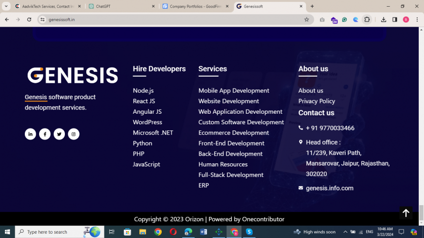Viewport: 424px width, 238px height.
Task: Open Skype from the taskbar
Action: [x=249, y=232]
